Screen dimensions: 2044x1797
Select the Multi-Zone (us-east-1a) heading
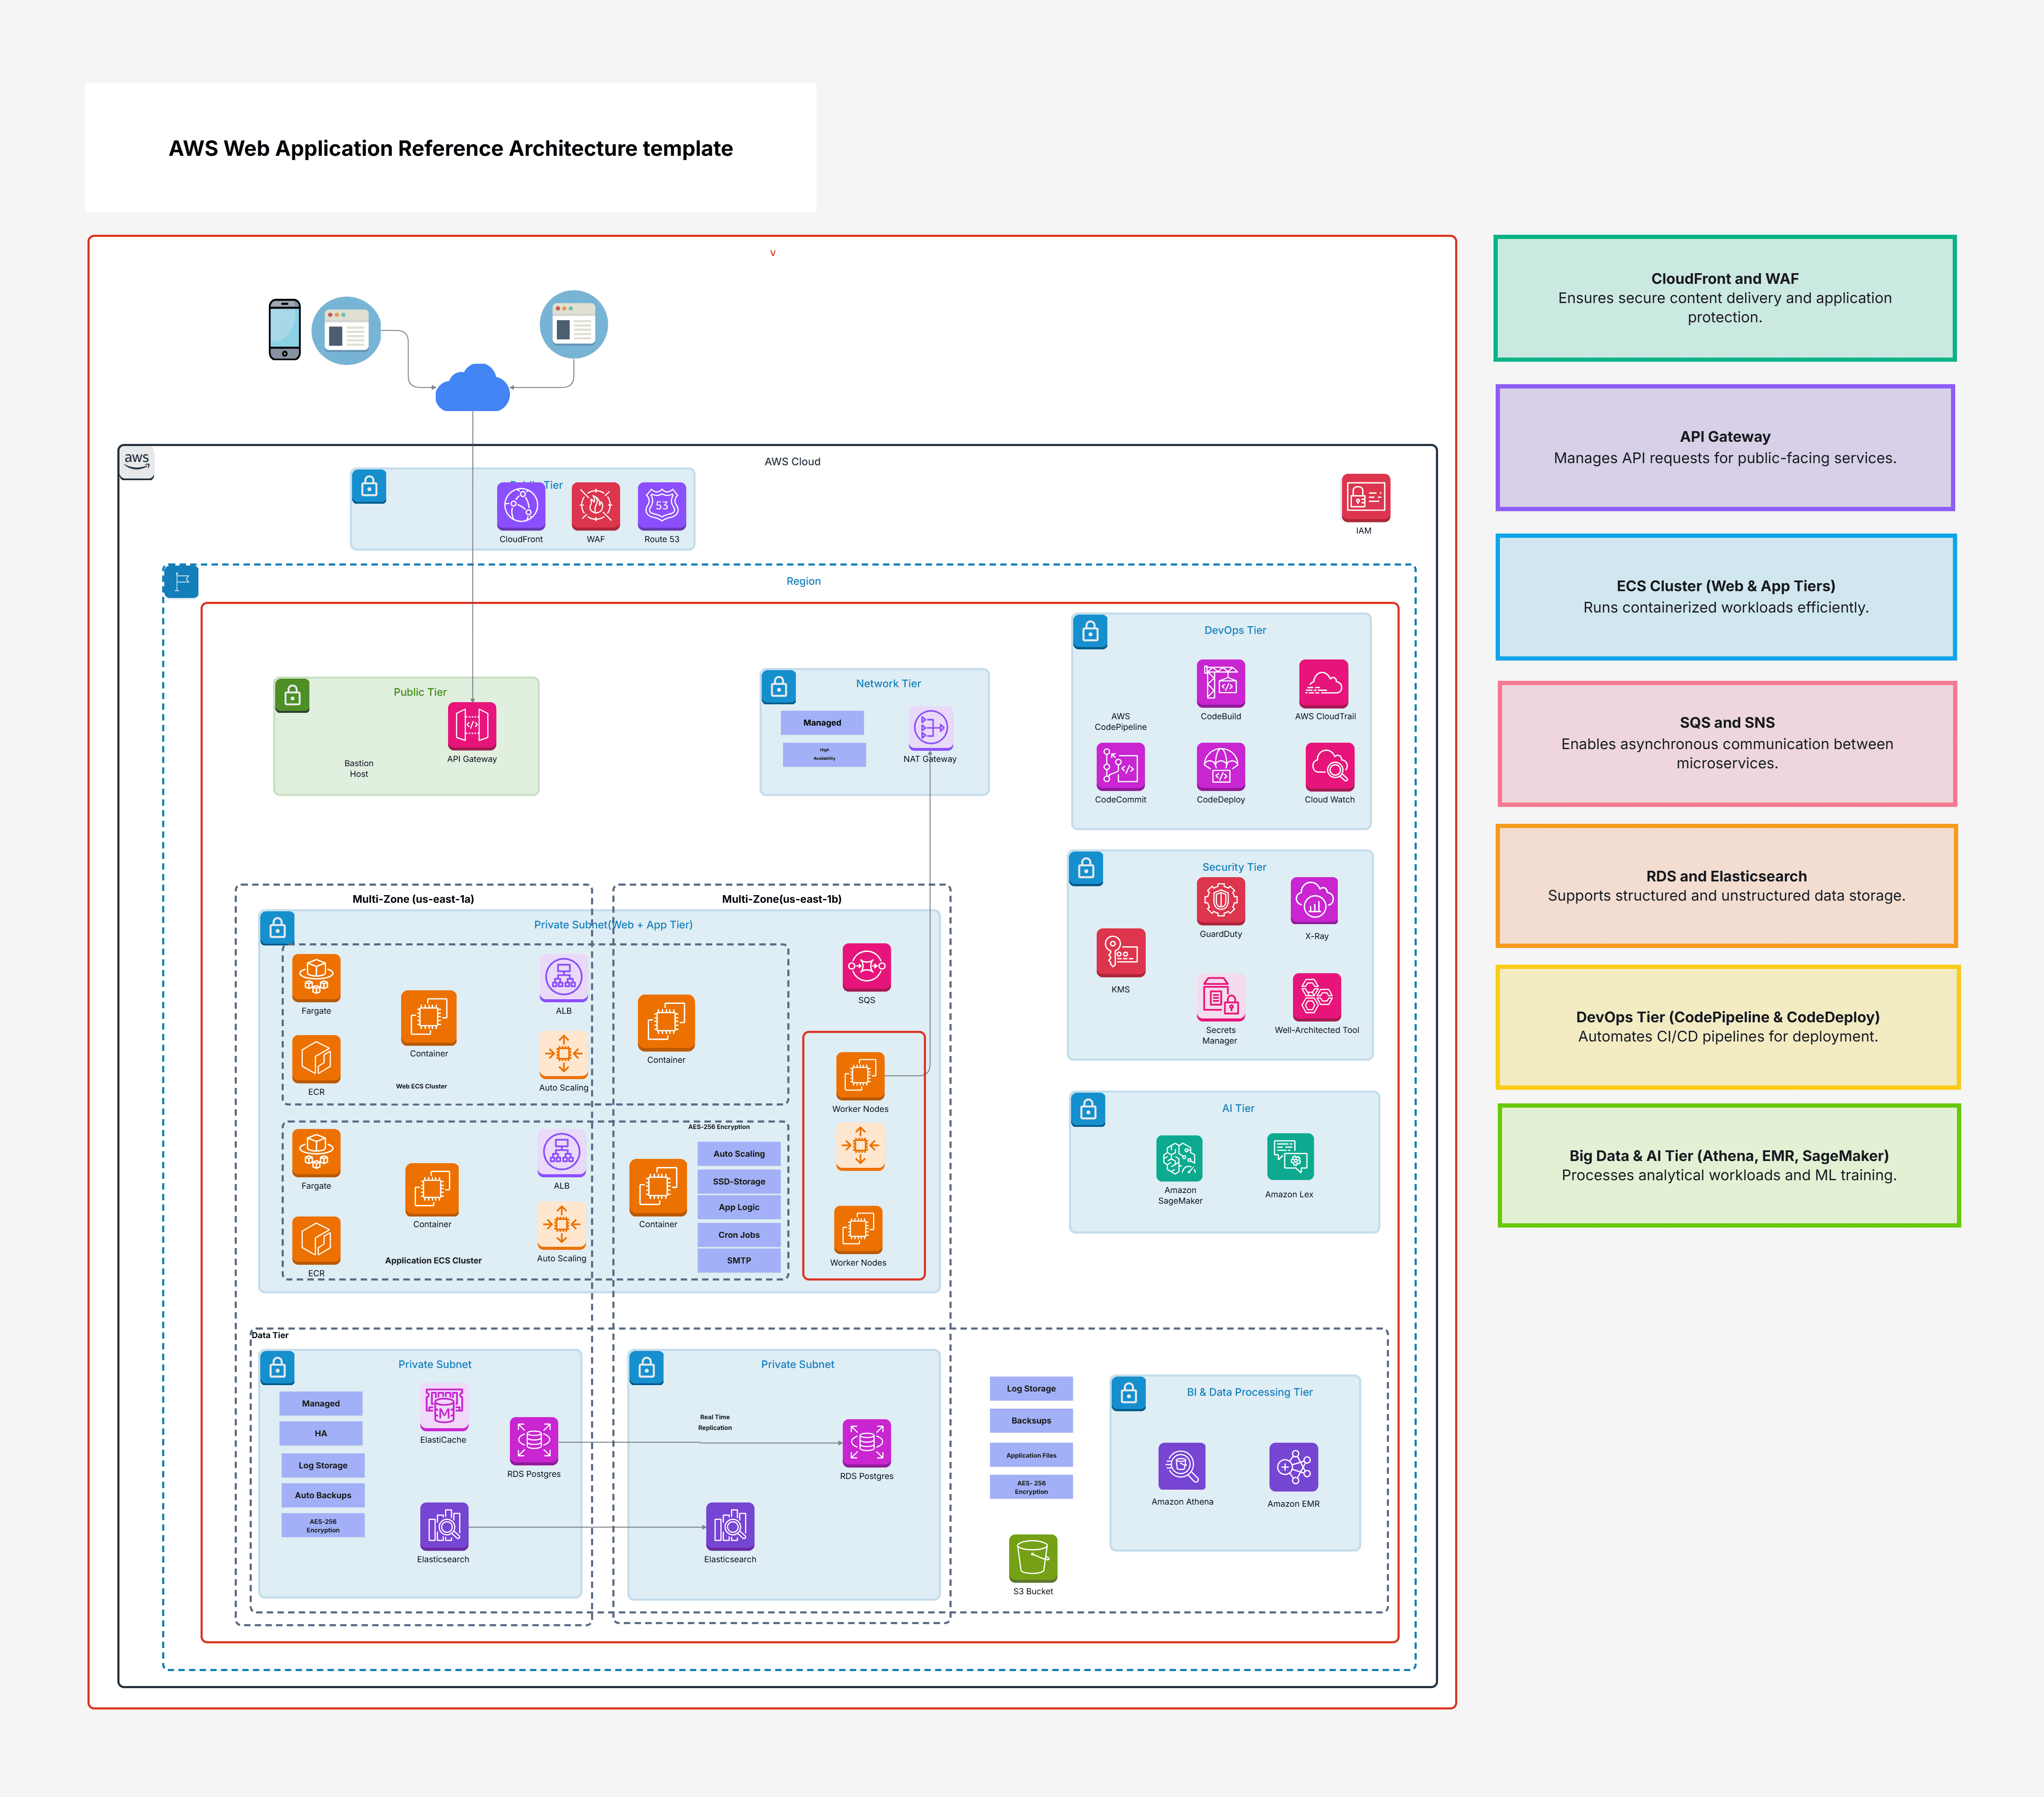coord(413,899)
